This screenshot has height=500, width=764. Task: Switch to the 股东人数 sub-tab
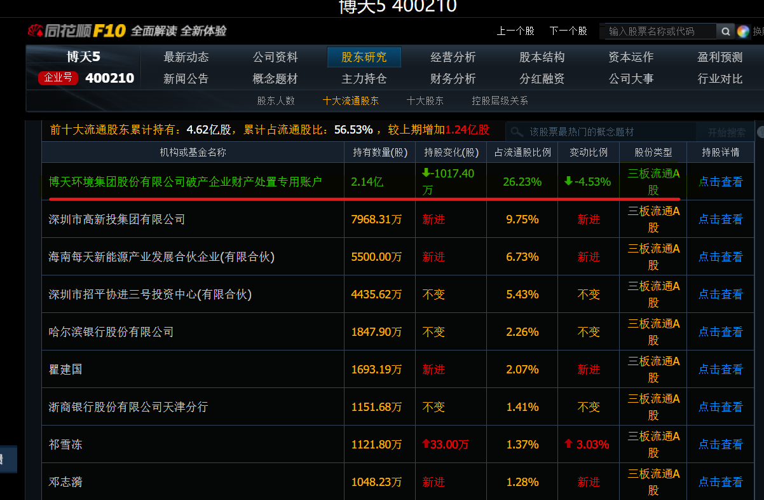(276, 101)
